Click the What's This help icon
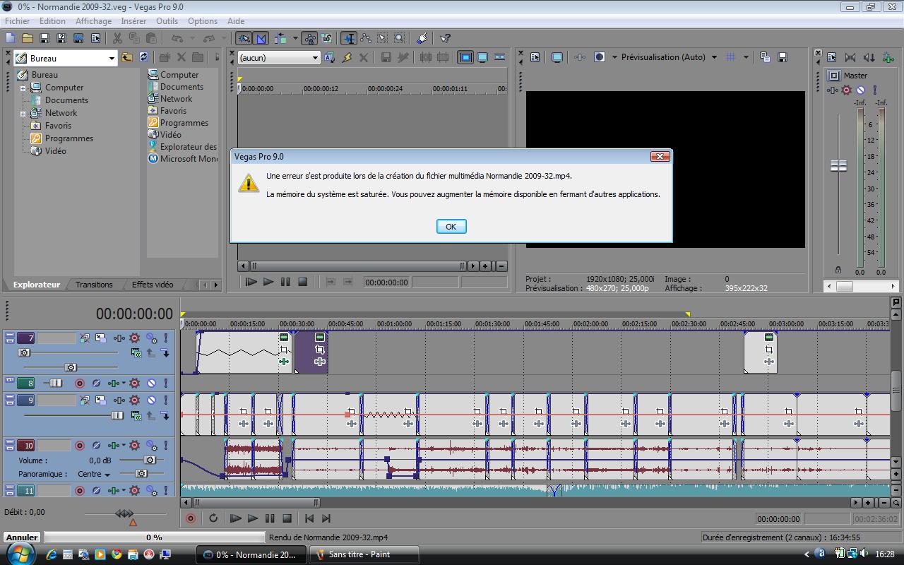 click(x=445, y=38)
